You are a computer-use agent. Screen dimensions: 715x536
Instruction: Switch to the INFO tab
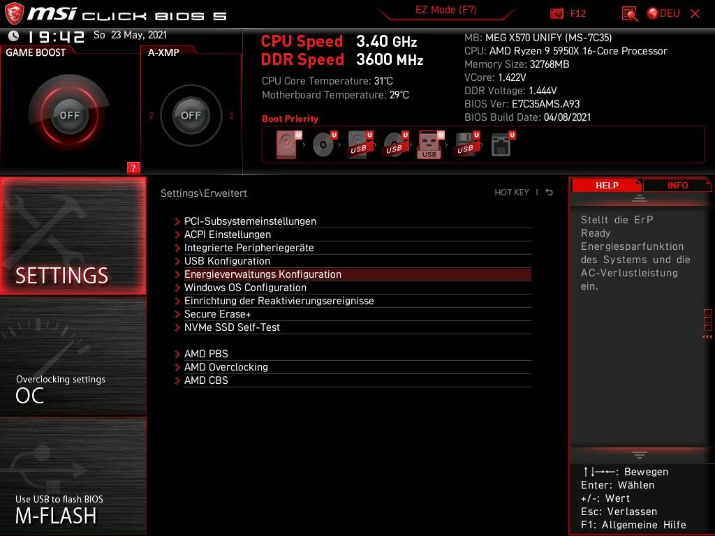tap(677, 186)
